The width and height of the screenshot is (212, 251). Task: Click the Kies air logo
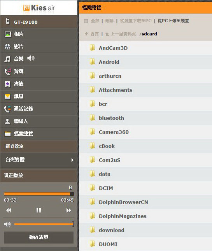[39, 8]
